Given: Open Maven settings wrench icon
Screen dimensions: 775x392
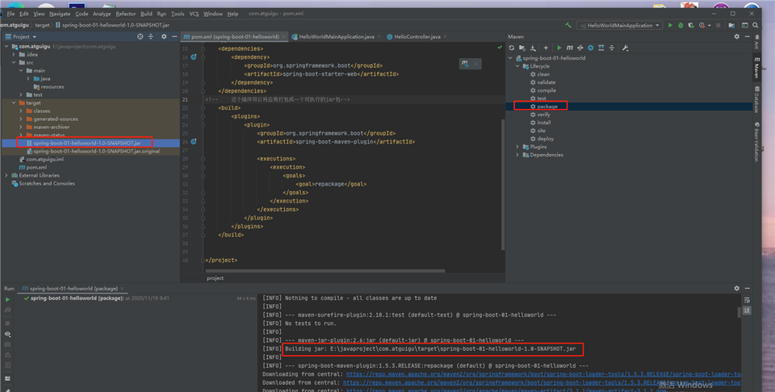Looking at the screenshot, I should click(626, 48).
